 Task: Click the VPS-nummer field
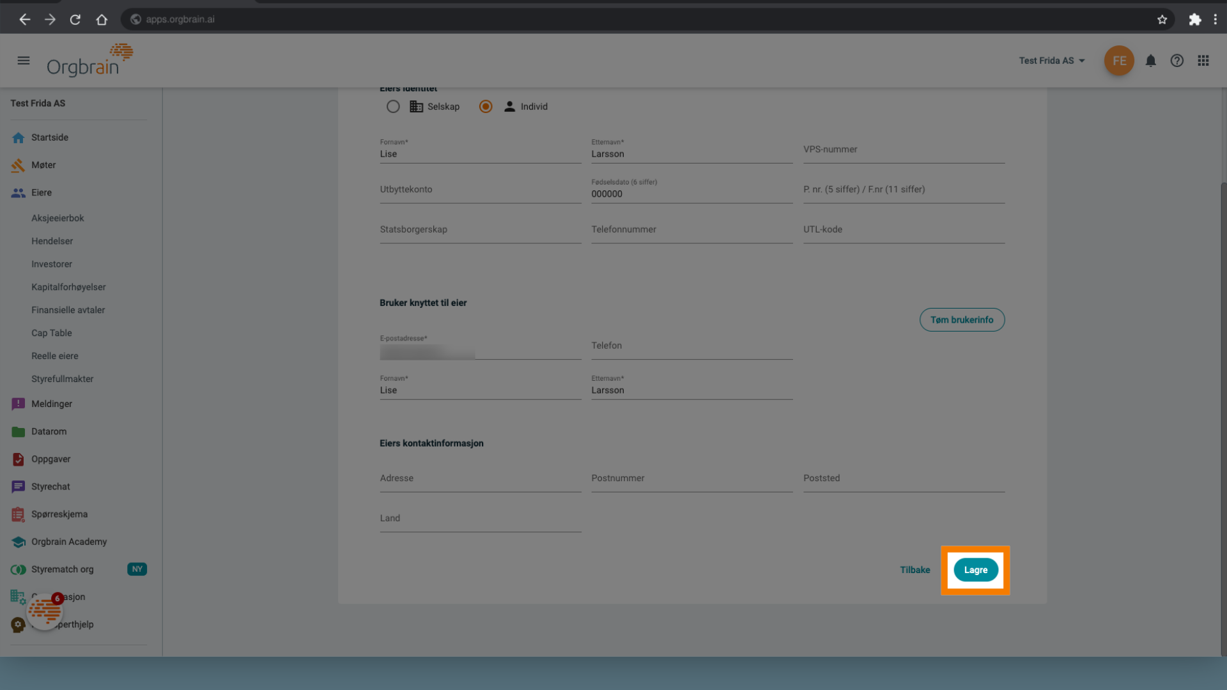904,150
